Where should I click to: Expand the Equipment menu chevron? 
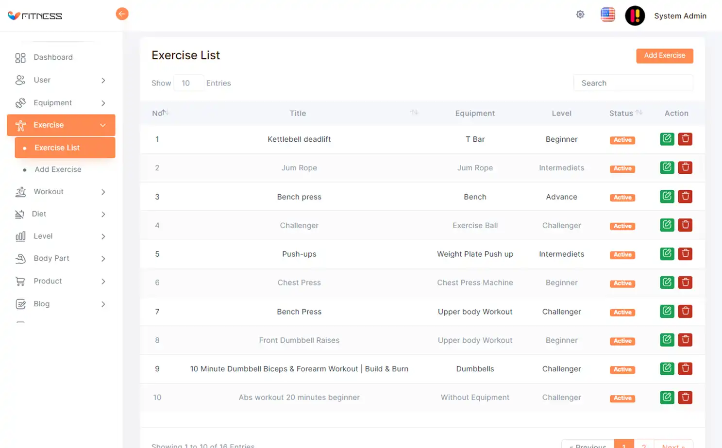[x=103, y=103]
